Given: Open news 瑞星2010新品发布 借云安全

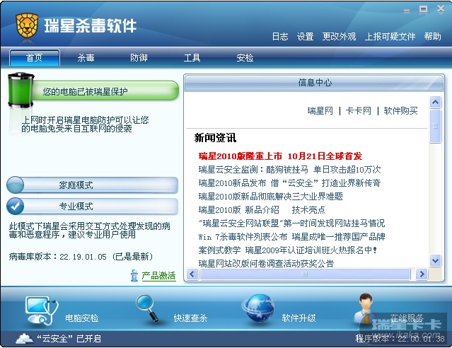Looking at the screenshot, I should (x=289, y=183).
